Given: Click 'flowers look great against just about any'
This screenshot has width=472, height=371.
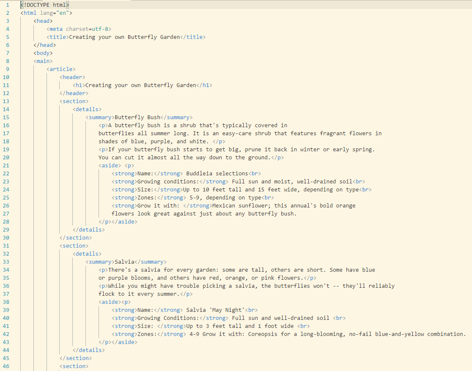Looking at the screenshot, I should coord(178,214).
